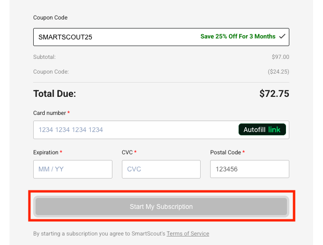The image size is (323, 245).
Task: Click the Expiration MM / YY field
Action: pyautogui.click(x=73, y=169)
